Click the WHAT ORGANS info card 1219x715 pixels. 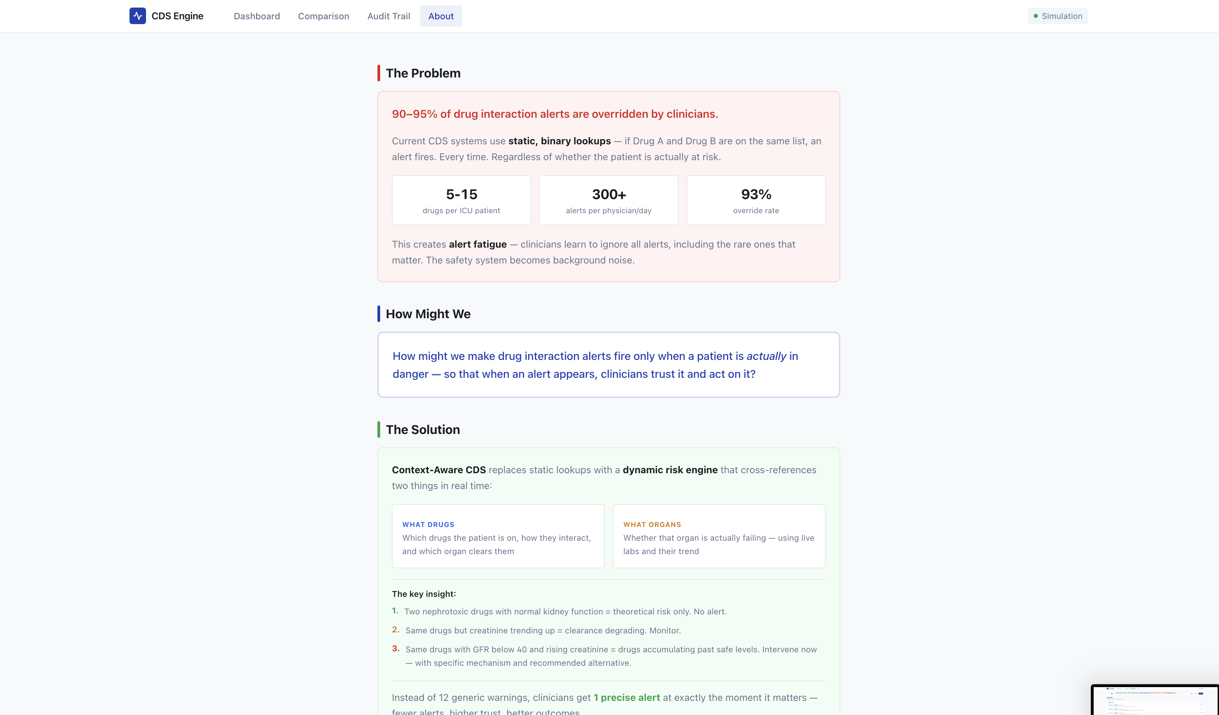(719, 536)
